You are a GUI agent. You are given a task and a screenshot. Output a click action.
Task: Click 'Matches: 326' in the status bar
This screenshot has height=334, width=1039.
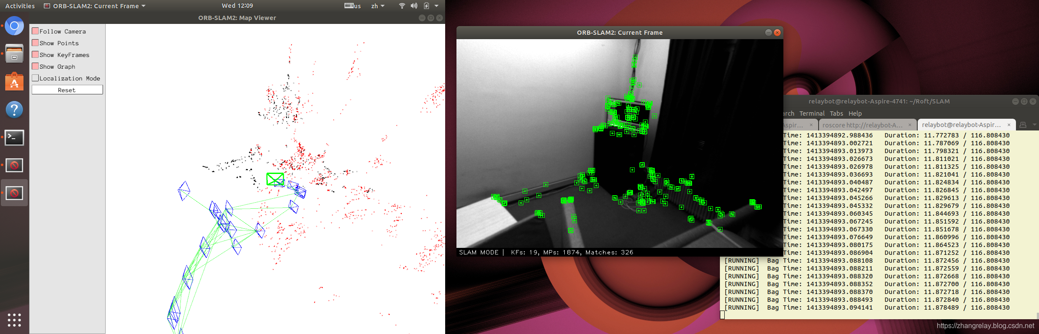coord(609,252)
